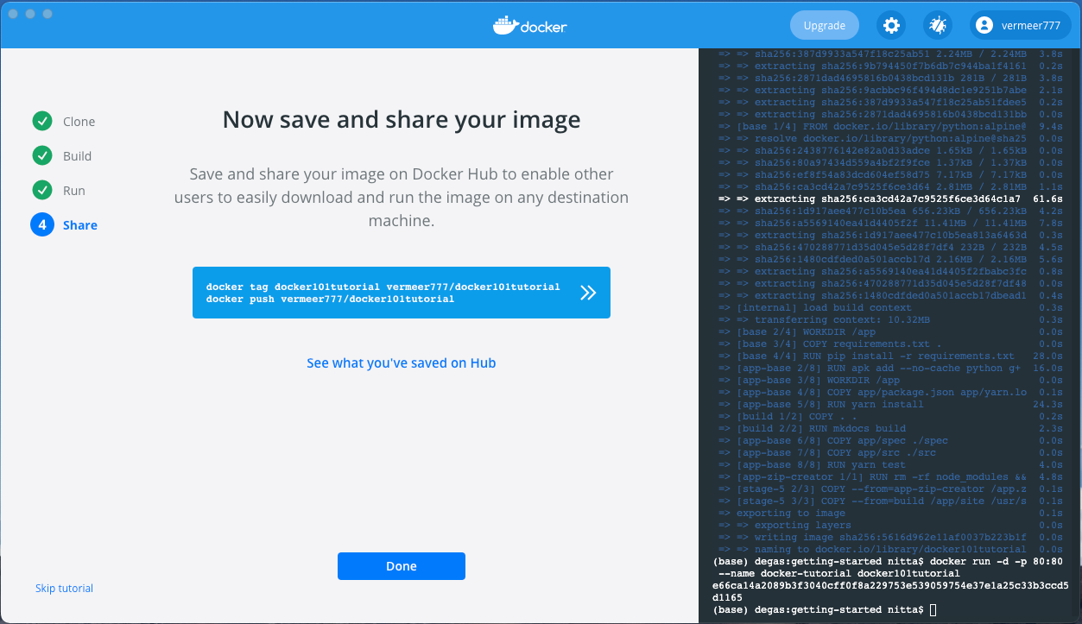Click the Docker whale logo
This screenshot has width=1082, height=624.
pyautogui.click(x=505, y=25)
